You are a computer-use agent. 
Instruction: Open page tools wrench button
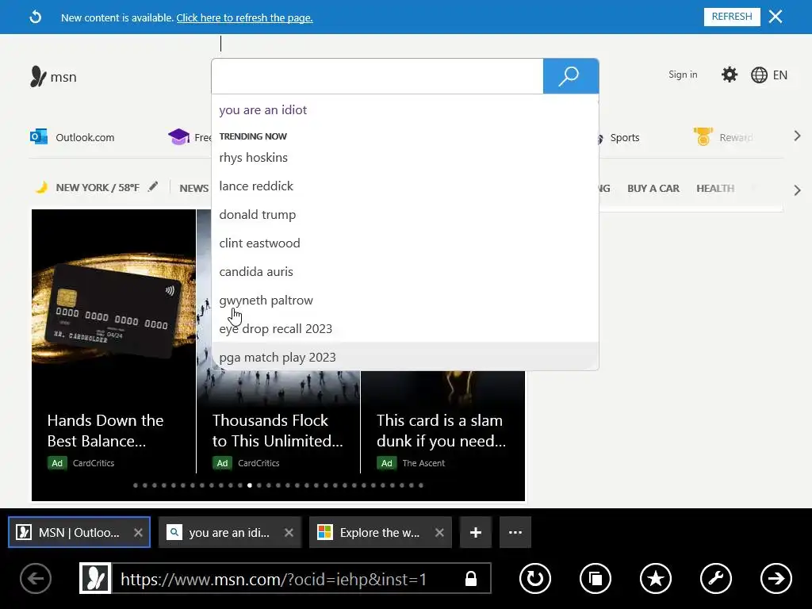click(x=716, y=578)
